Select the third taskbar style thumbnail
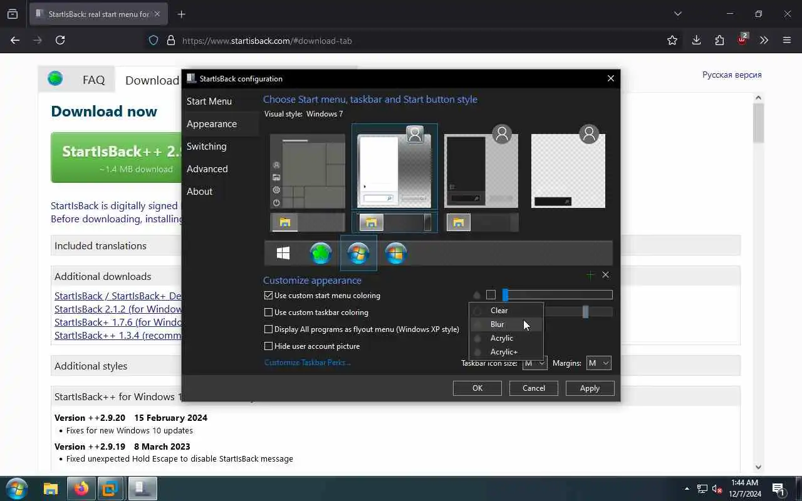Image resolution: width=802 pixels, height=501 pixels. pos(482,222)
